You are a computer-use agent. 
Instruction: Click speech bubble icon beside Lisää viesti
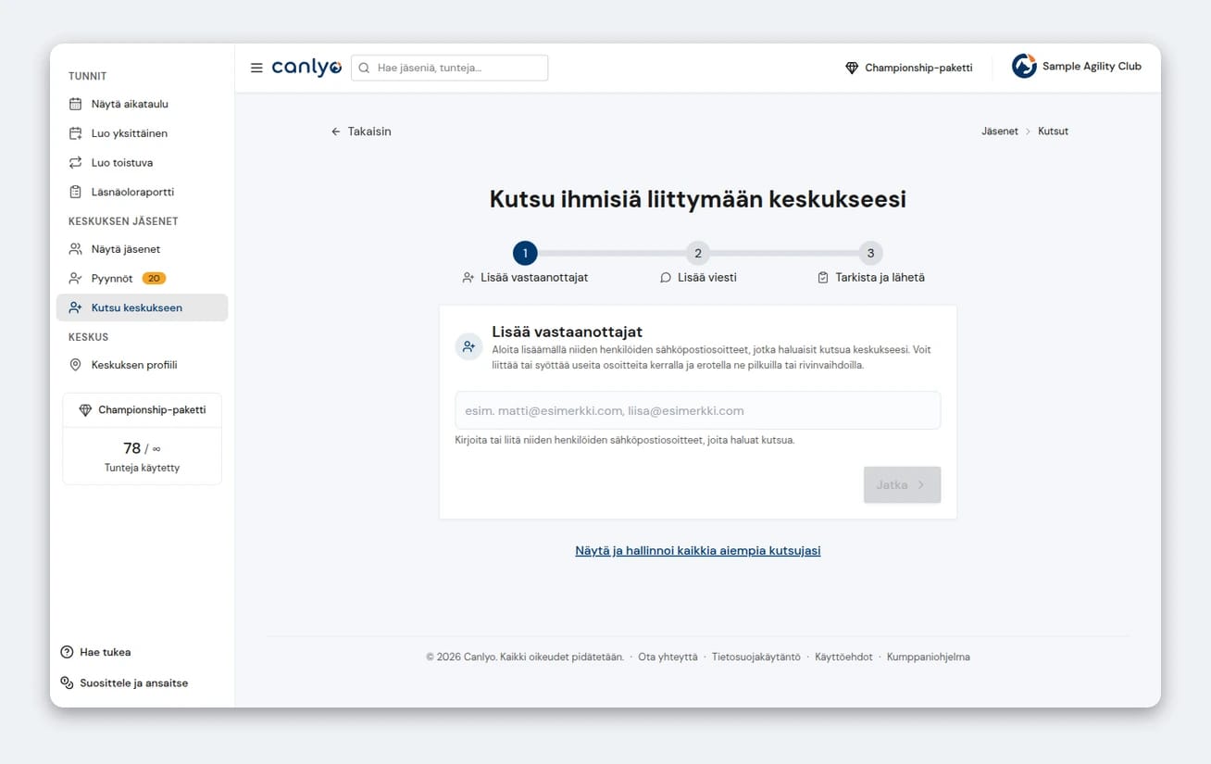(x=666, y=277)
